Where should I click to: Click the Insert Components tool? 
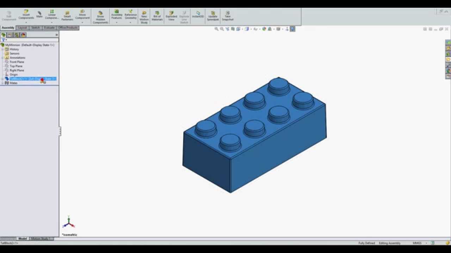[x=26, y=15]
